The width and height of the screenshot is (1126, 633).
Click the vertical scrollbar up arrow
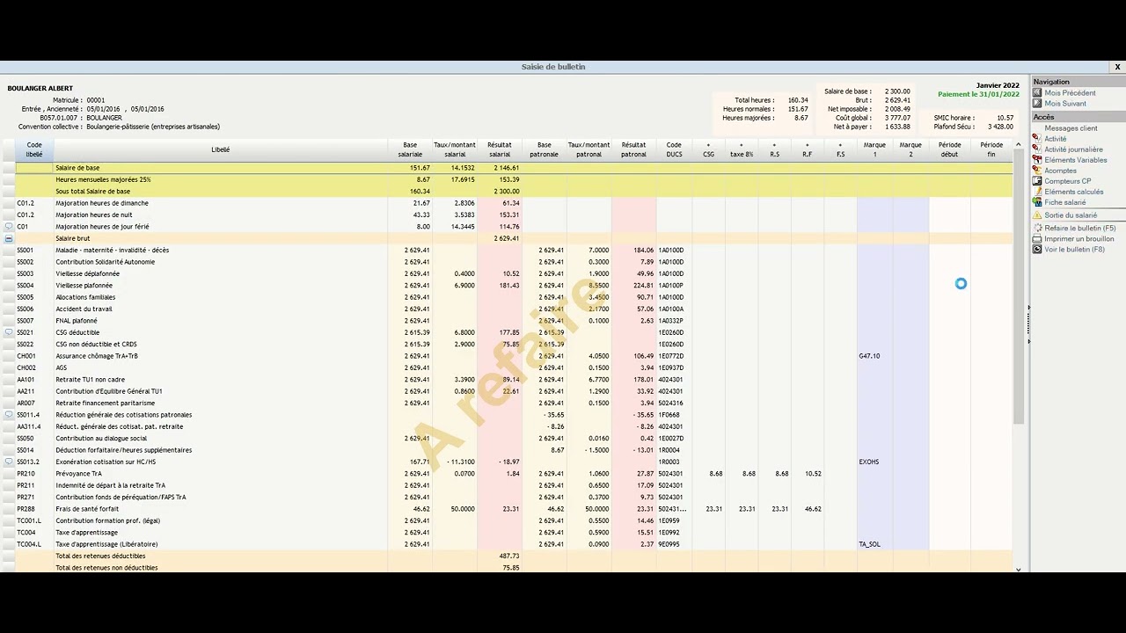coord(1019,144)
